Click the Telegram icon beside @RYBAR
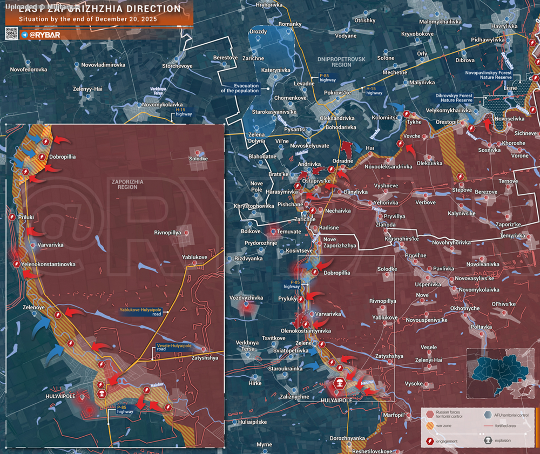Viewport: 540px width, 454px height. coord(24,35)
